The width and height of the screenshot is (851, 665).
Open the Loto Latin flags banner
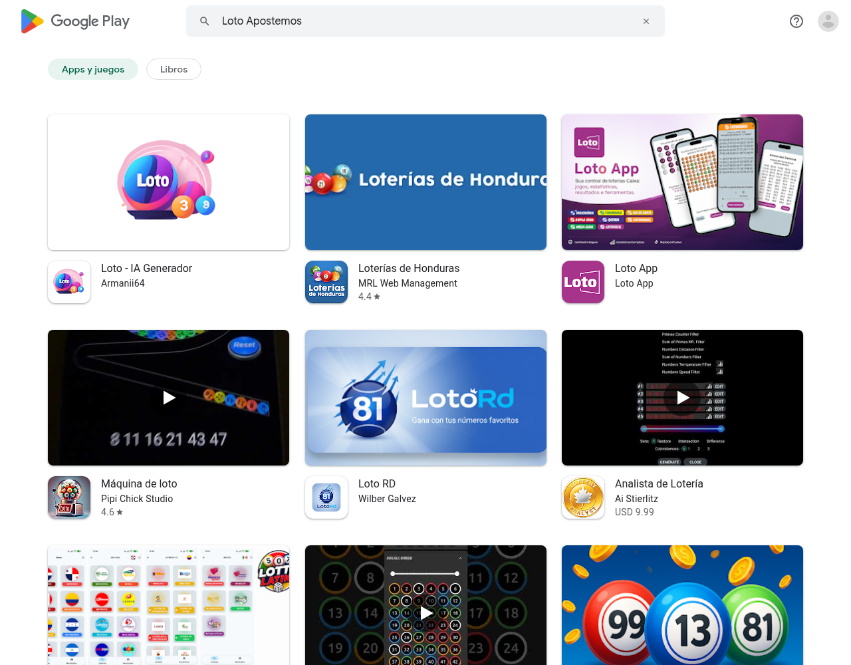coord(168,605)
